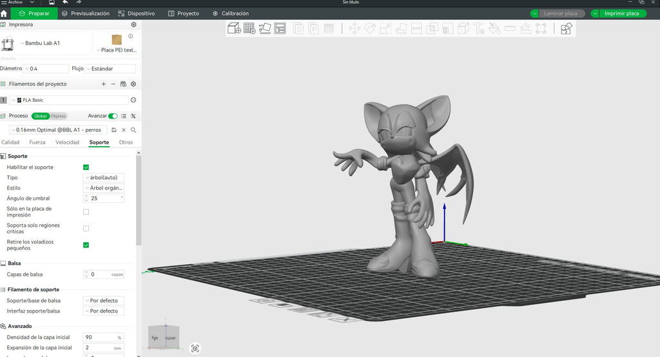Click the Arrange all objects icon
The width and height of the screenshot is (660, 357).
coord(280,28)
